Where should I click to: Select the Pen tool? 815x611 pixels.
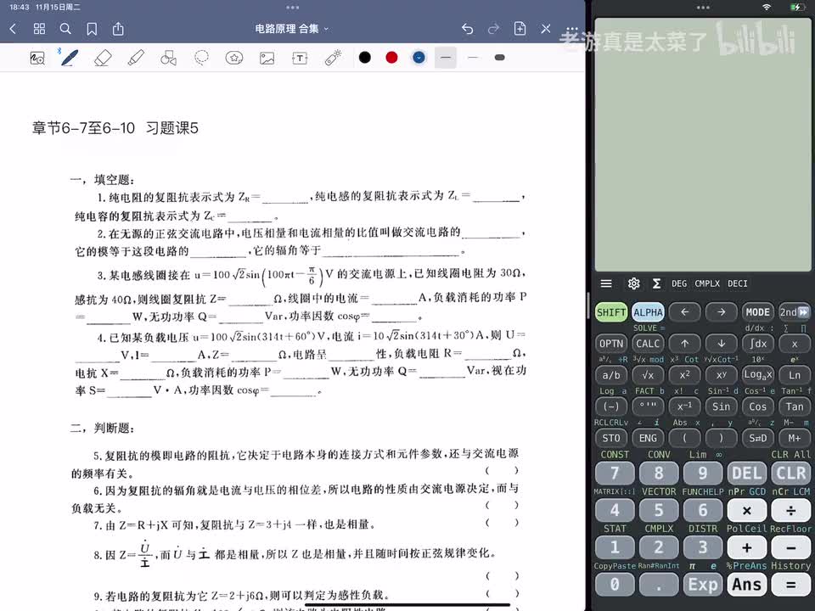70,58
